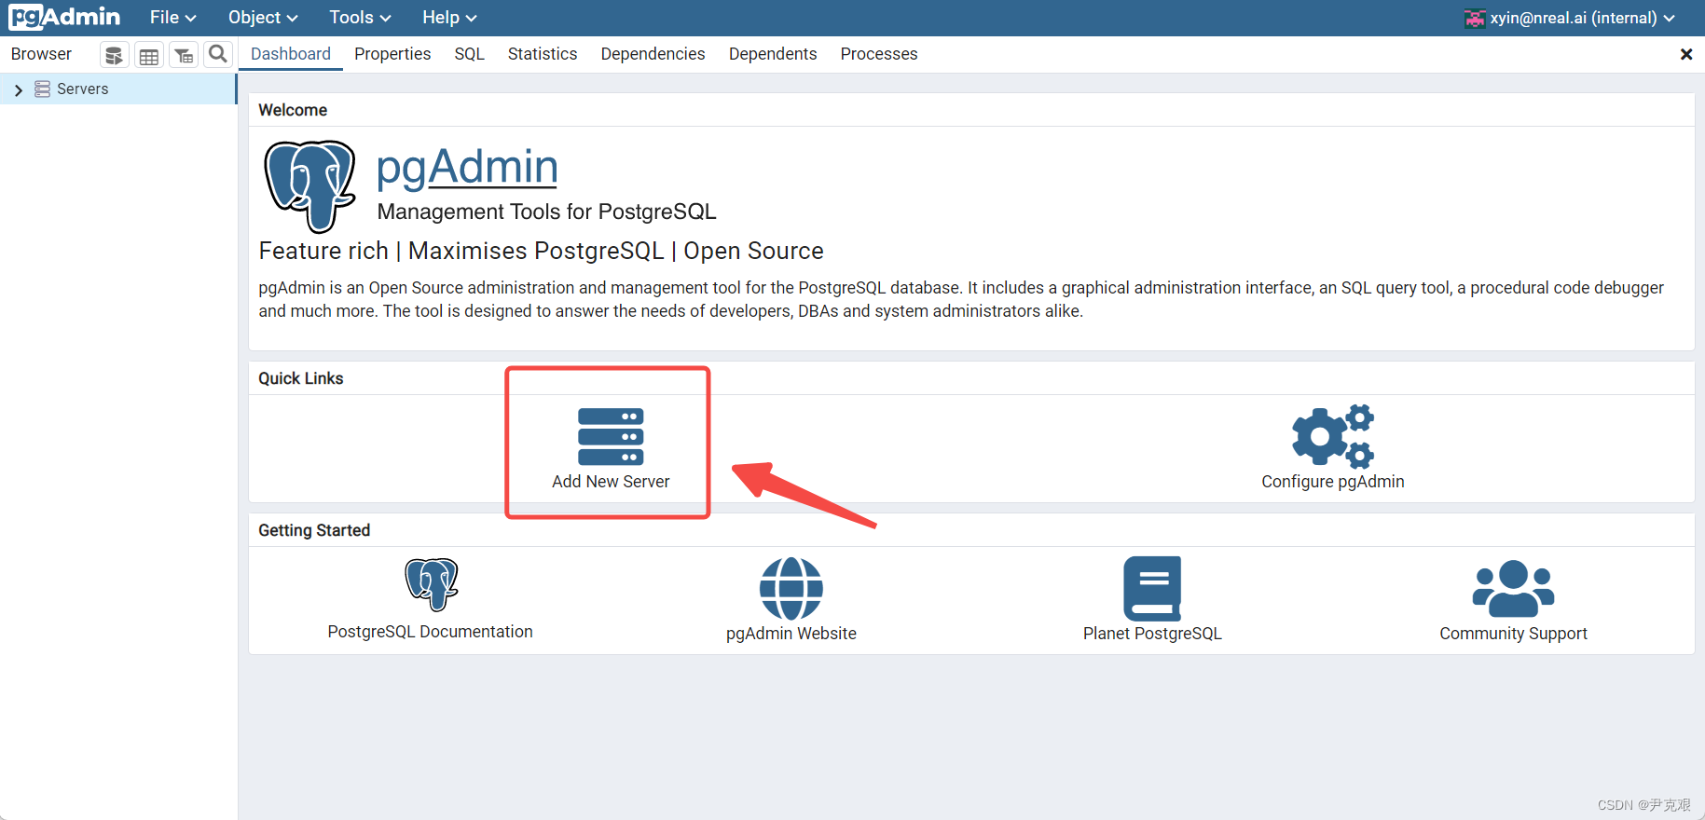
Task: Select the Servers tree item label
Action: 83,89
